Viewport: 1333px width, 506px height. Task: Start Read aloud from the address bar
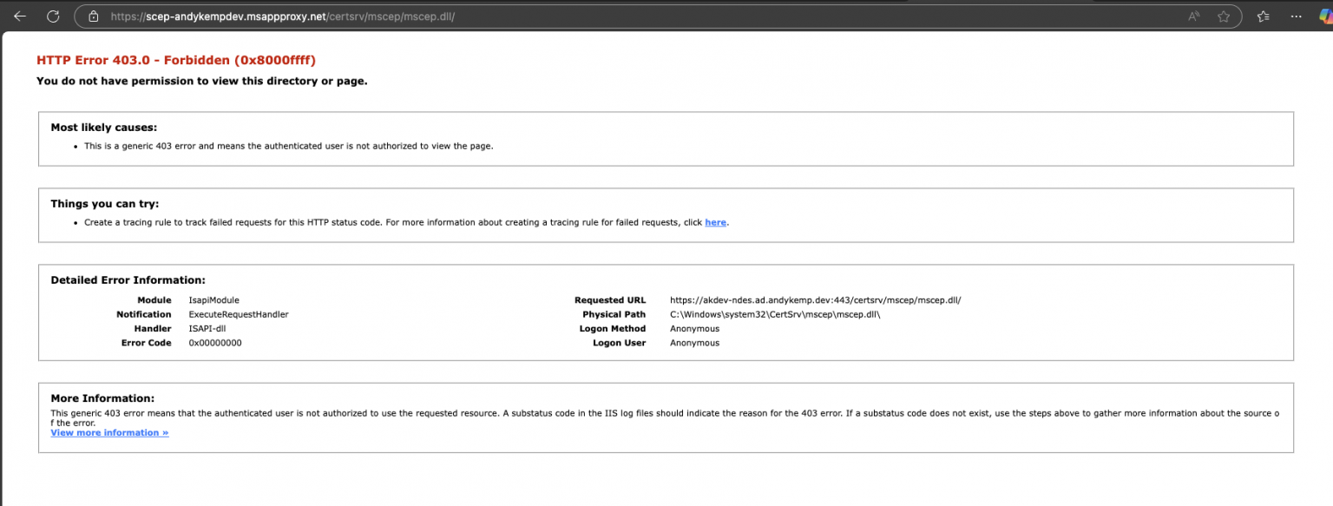[x=1193, y=16]
